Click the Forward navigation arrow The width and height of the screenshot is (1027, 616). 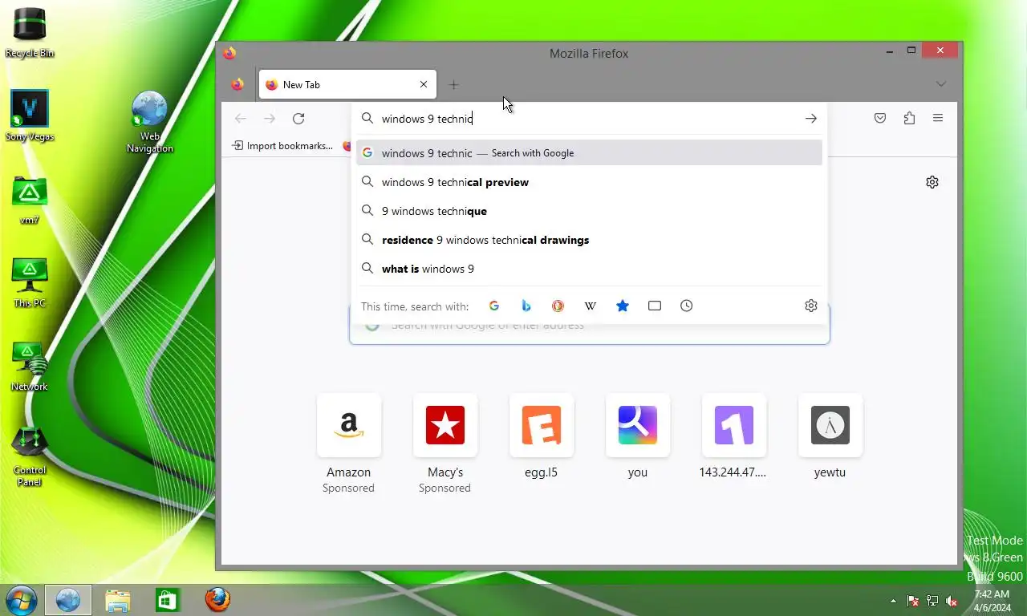[x=270, y=119]
